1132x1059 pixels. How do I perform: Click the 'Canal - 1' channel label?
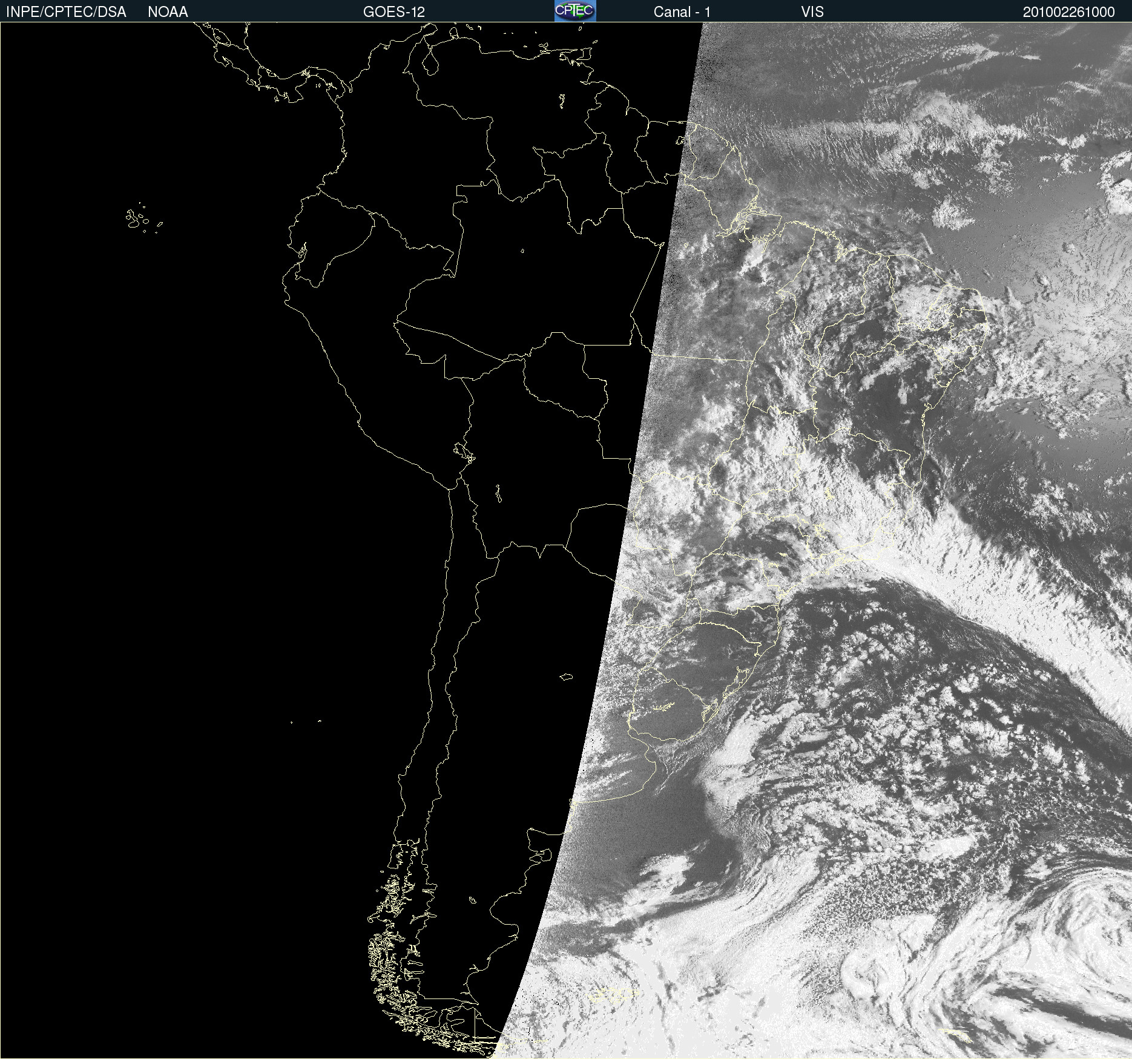(682, 12)
